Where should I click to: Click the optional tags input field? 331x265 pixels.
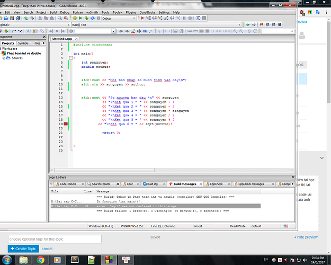(54, 239)
